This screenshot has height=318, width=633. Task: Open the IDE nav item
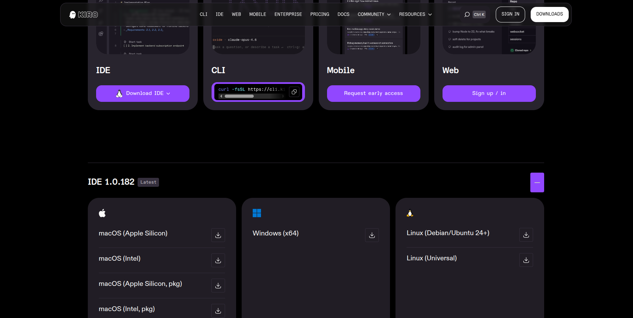(x=220, y=15)
